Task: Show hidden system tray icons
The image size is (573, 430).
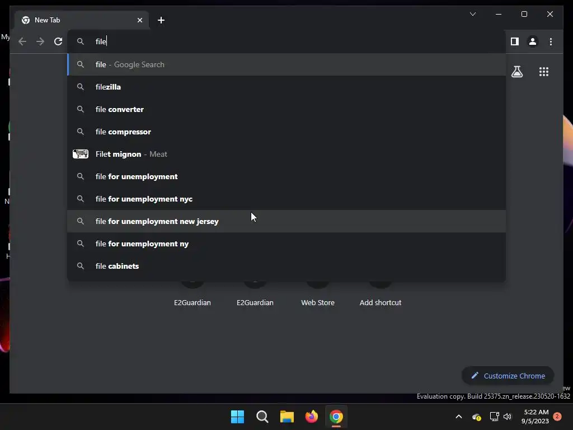Action: (459, 417)
